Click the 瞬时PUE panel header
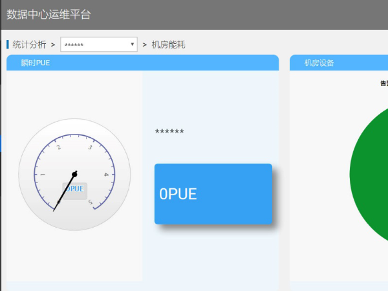The image size is (388, 291). (142, 63)
